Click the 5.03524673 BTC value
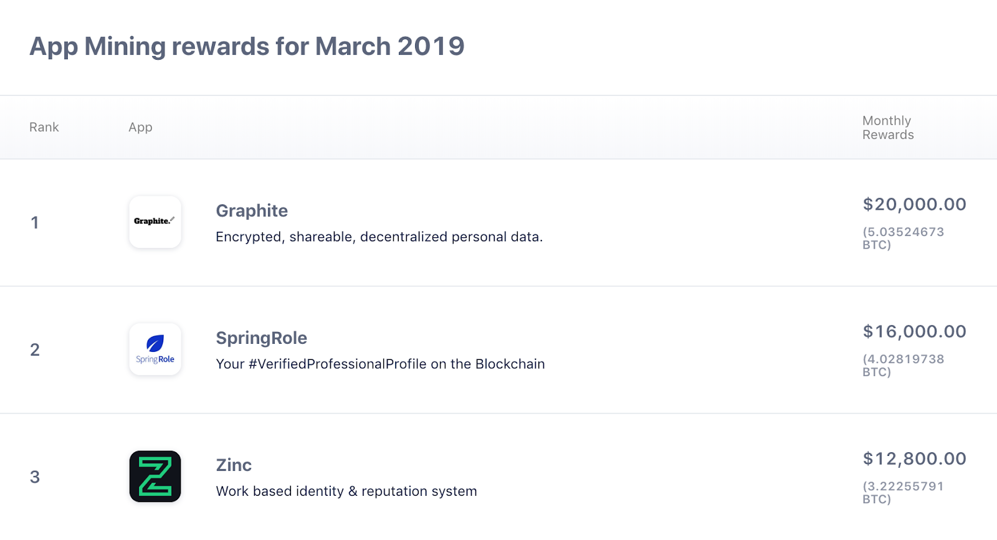Image resolution: width=997 pixels, height=540 pixels. pos(903,238)
